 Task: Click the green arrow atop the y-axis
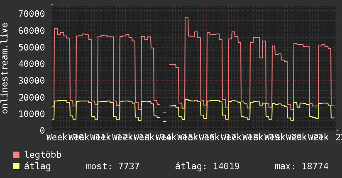pos(52,5)
